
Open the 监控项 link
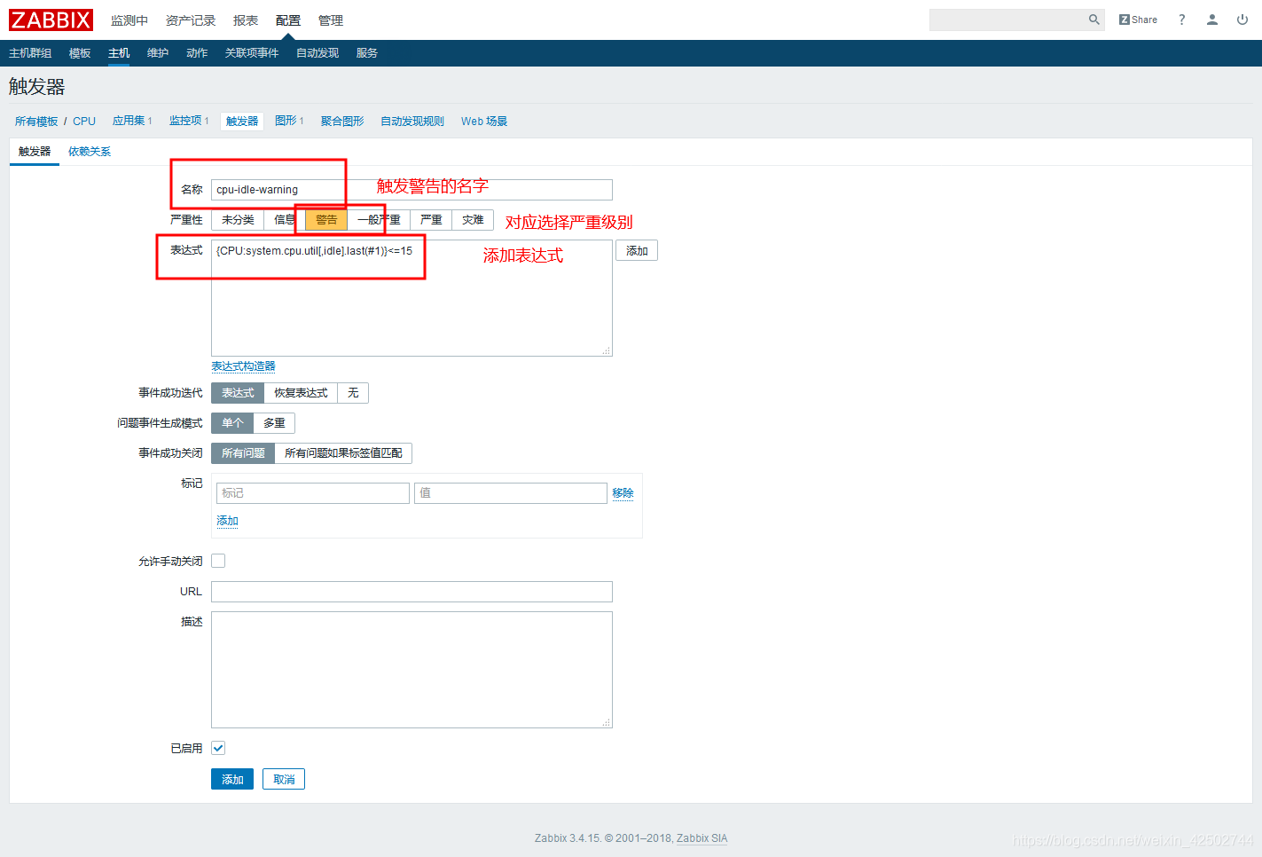tap(185, 121)
